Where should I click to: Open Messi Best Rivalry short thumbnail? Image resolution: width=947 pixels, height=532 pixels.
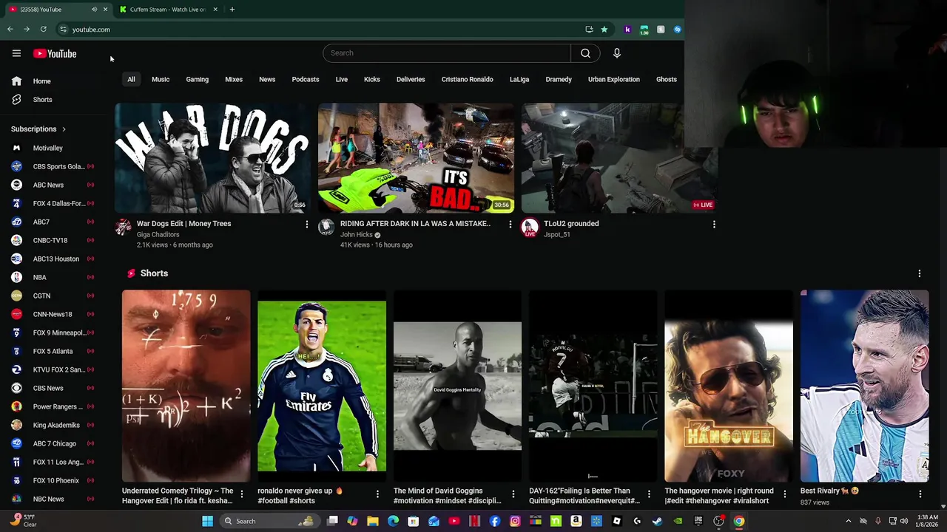tap(864, 386)
